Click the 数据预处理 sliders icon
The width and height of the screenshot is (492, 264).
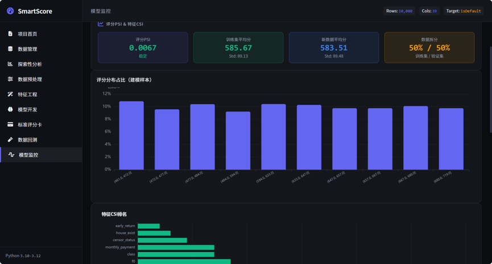[10, 79]
